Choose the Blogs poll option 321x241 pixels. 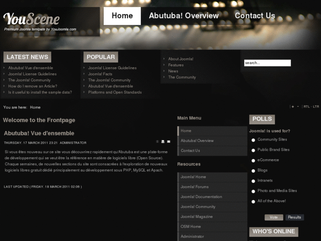pyautogui.click(x=253, y=171)
